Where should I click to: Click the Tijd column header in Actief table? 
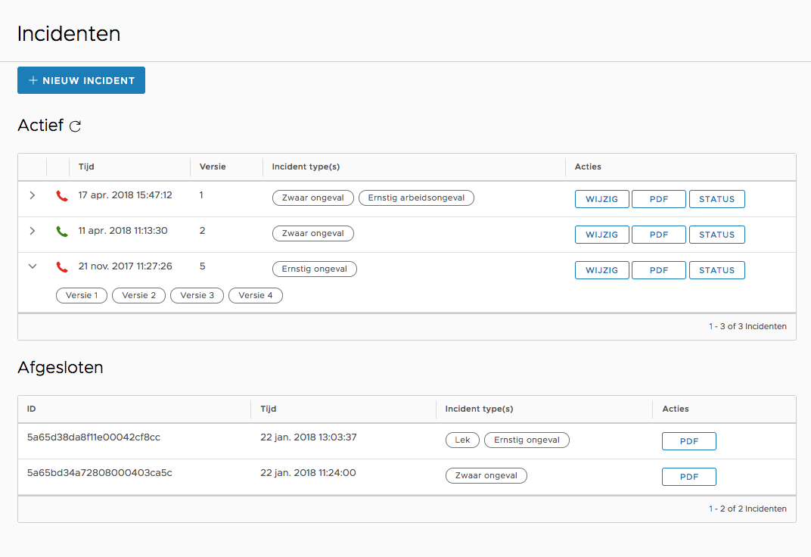coord(86,166)
